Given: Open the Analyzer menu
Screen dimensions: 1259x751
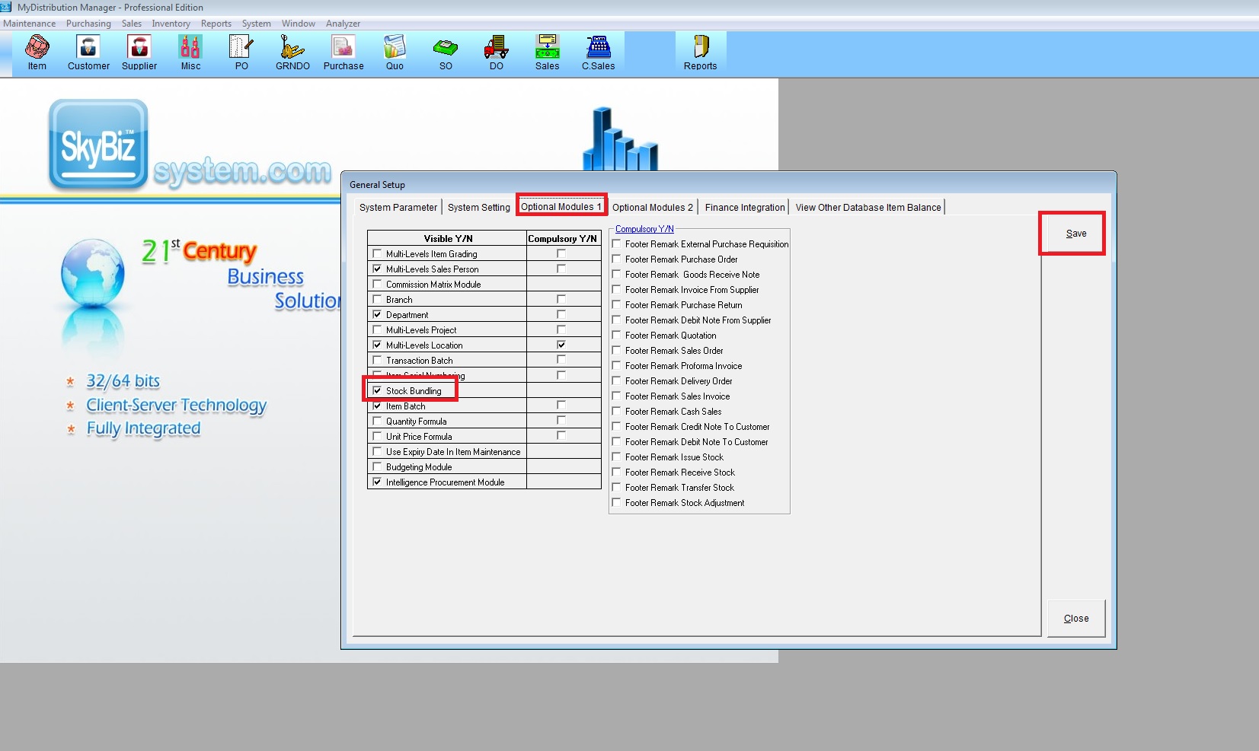Looking at the screenshot, I should pyautogui.click(x=343, y=24).
